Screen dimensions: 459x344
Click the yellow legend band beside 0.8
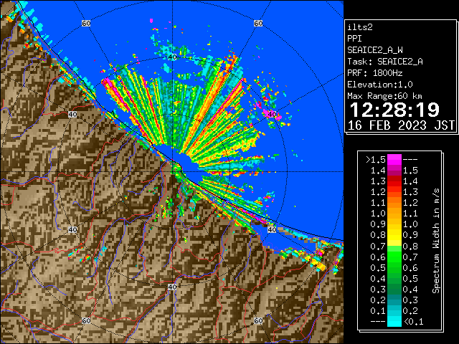[x=394, y=235]
